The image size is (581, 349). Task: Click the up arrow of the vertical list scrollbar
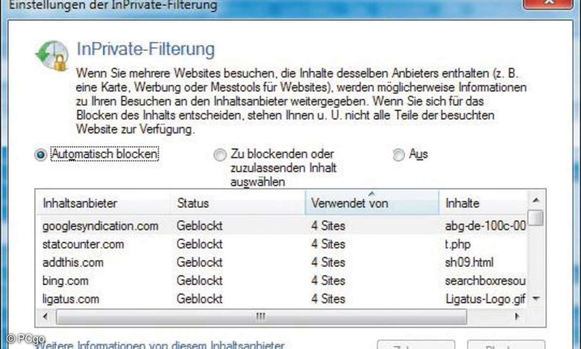[x=536, y=200]
